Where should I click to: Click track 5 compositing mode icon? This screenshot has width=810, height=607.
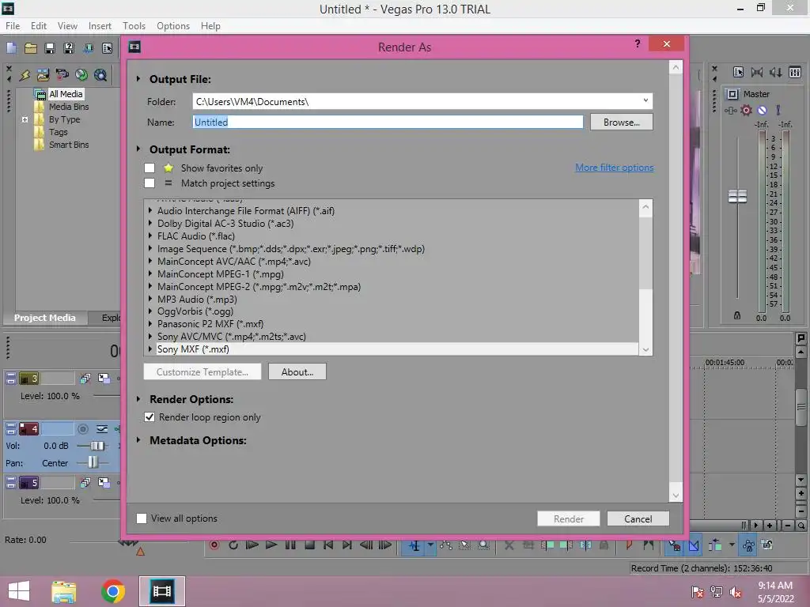[x=85, y=483]
